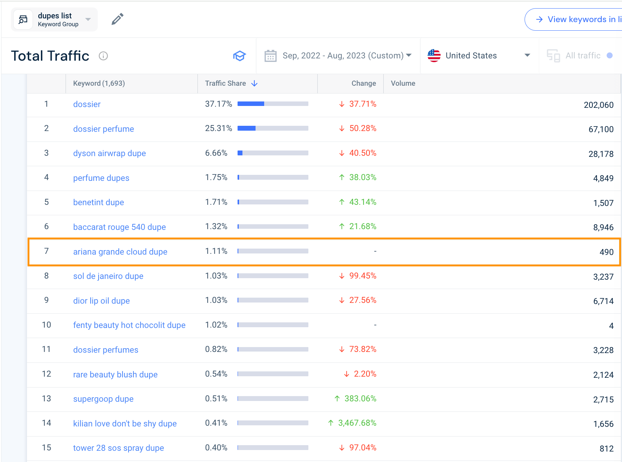This screenshot has height=462, width=622.
Task: Sort by Keyword column header
Action: (x=99, y=83)
